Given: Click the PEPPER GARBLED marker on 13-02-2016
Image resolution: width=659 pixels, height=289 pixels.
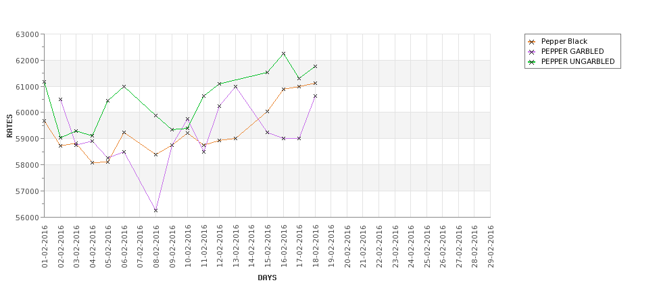Looking at the screenshot, I should click(235, 87).
